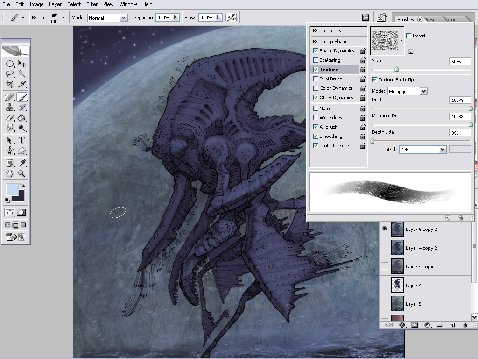Pick the Eraser tool

[x=10, y=117]
